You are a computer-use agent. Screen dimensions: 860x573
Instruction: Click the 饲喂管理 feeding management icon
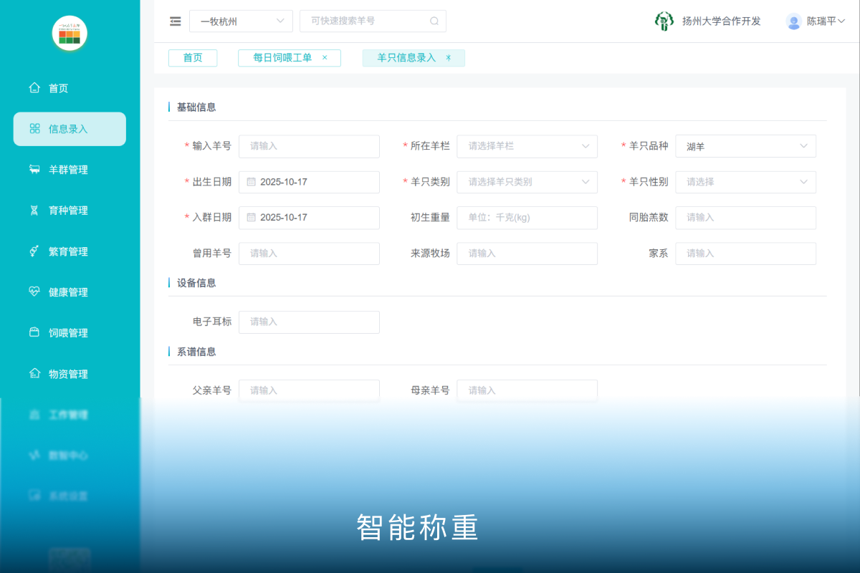(34, 332)
